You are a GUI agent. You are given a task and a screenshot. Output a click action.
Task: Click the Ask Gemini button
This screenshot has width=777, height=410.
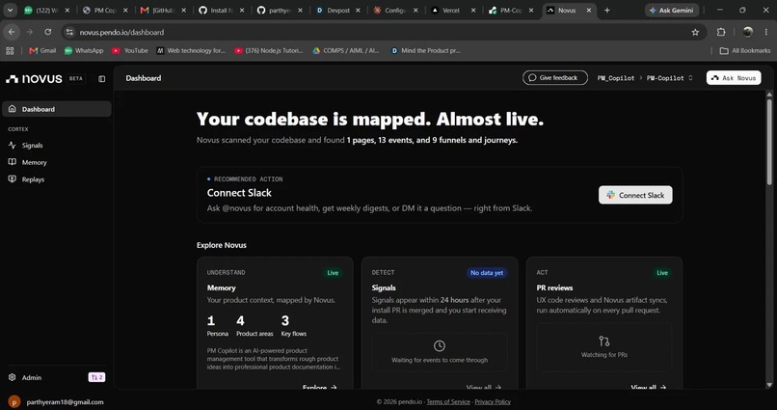(x=672, y=10)
